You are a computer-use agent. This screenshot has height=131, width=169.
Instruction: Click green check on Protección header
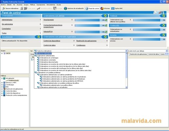164,25
